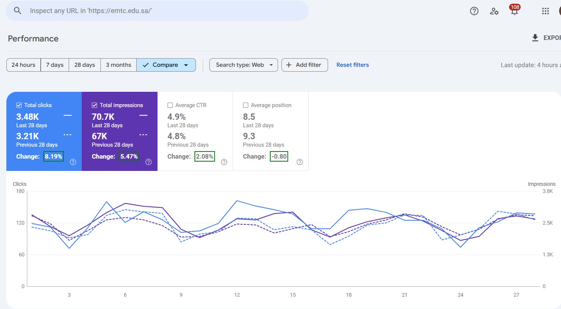Click the 8.5 average position value
The height and width of the screenshot is (309, 561).
(249, 117)
